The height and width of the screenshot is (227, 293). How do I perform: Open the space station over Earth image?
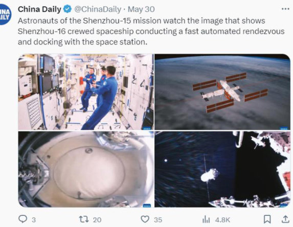point(222,92)
